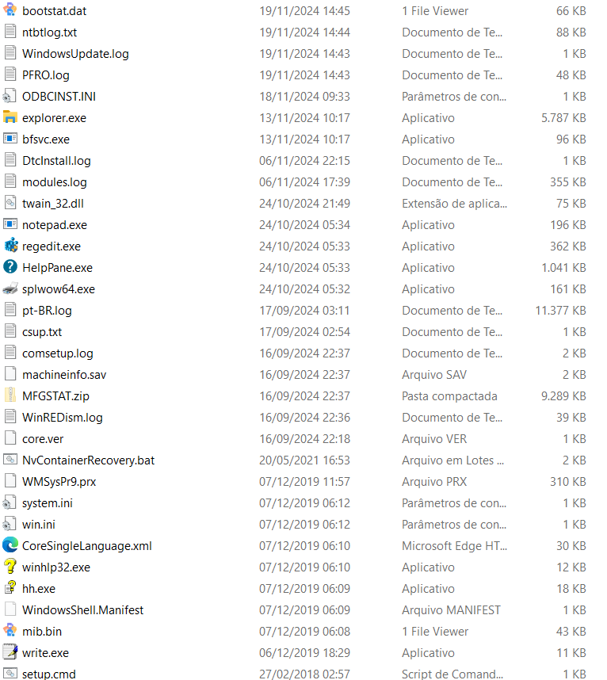
Task: Click the Pasta compactada type cell
Action: pos(449,396)
